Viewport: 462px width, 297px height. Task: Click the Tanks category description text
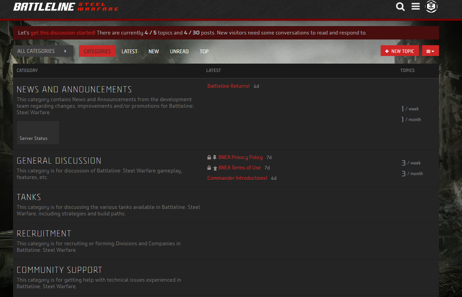(x=109, y=210)
